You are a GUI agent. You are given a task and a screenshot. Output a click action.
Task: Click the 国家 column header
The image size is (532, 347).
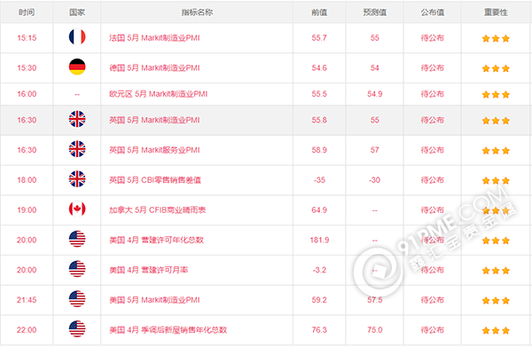(x=77, y=12)
